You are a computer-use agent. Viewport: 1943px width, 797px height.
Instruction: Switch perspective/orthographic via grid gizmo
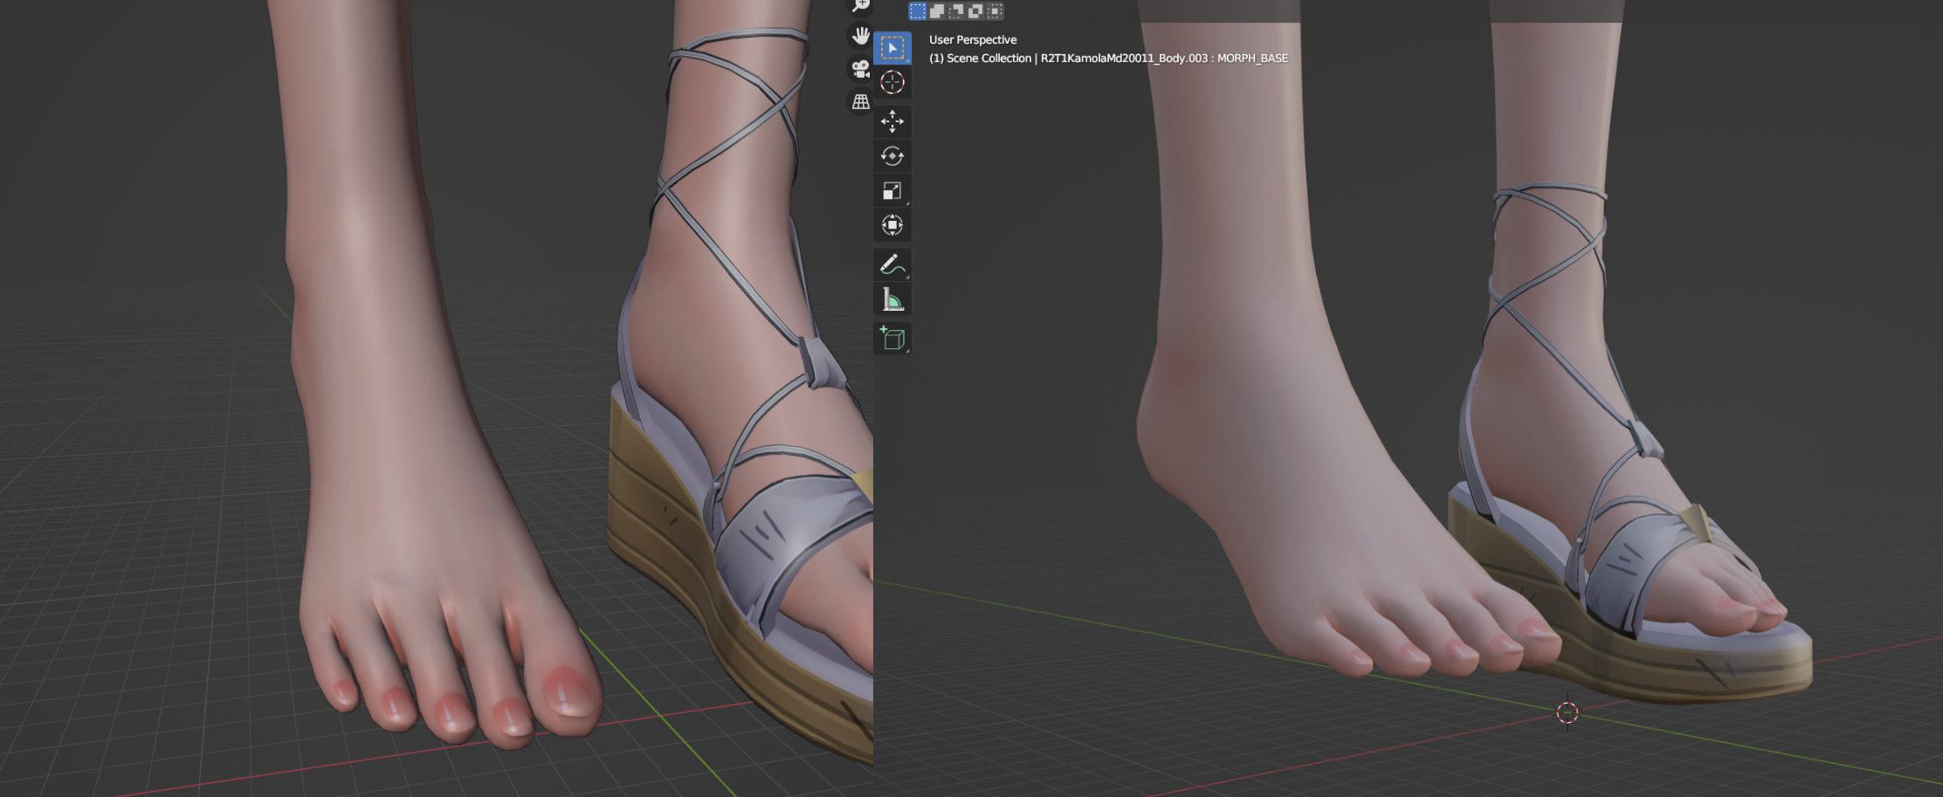click(x=861, y=102)
